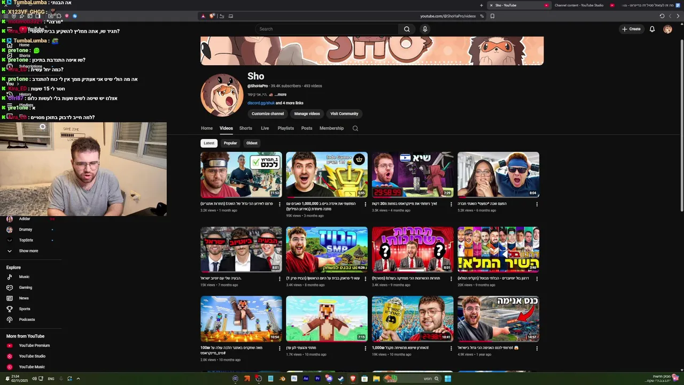Open options menu for 7:29 Minecraft video
This screenshot has width=684, height=385.
coord(452,204)
